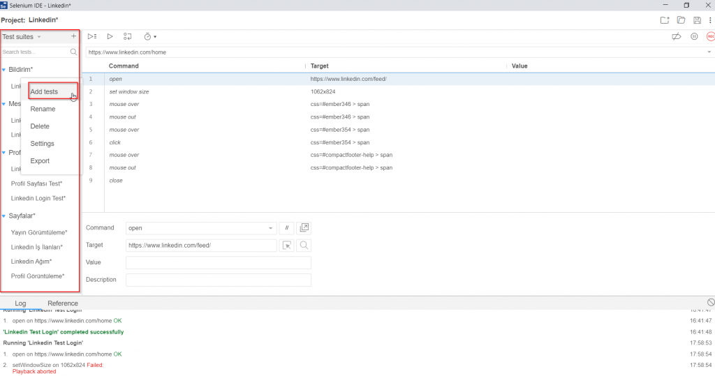This screenshot has width=715, height=376.
Task: Click the Run all tests icon
Action: pyautogui.click(x=92, y=36)
